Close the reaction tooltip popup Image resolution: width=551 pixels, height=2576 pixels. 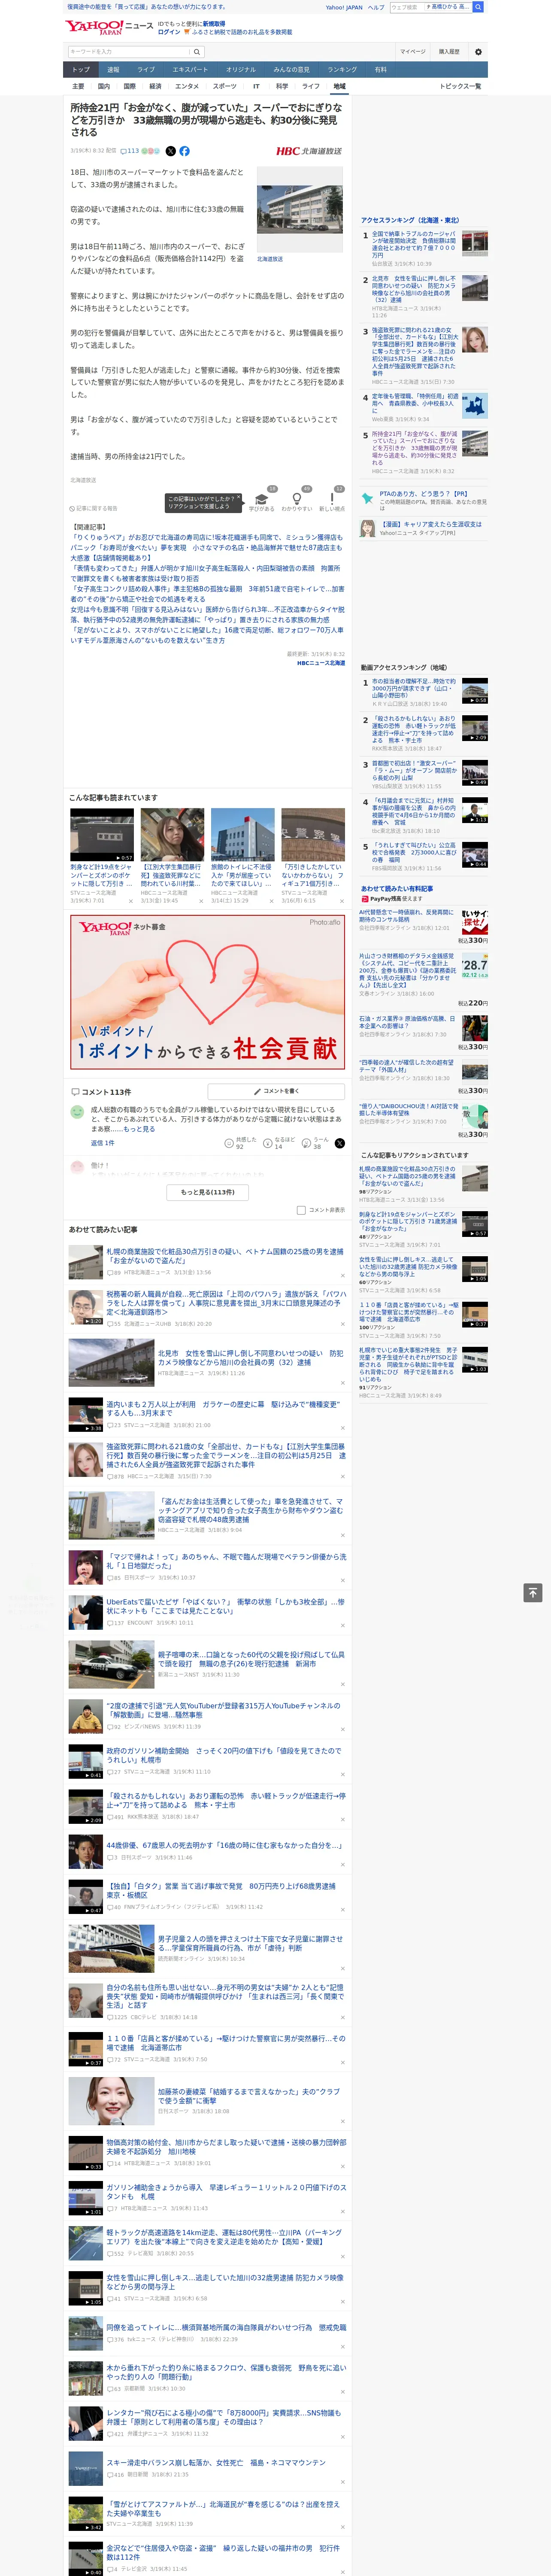(239, 498)
